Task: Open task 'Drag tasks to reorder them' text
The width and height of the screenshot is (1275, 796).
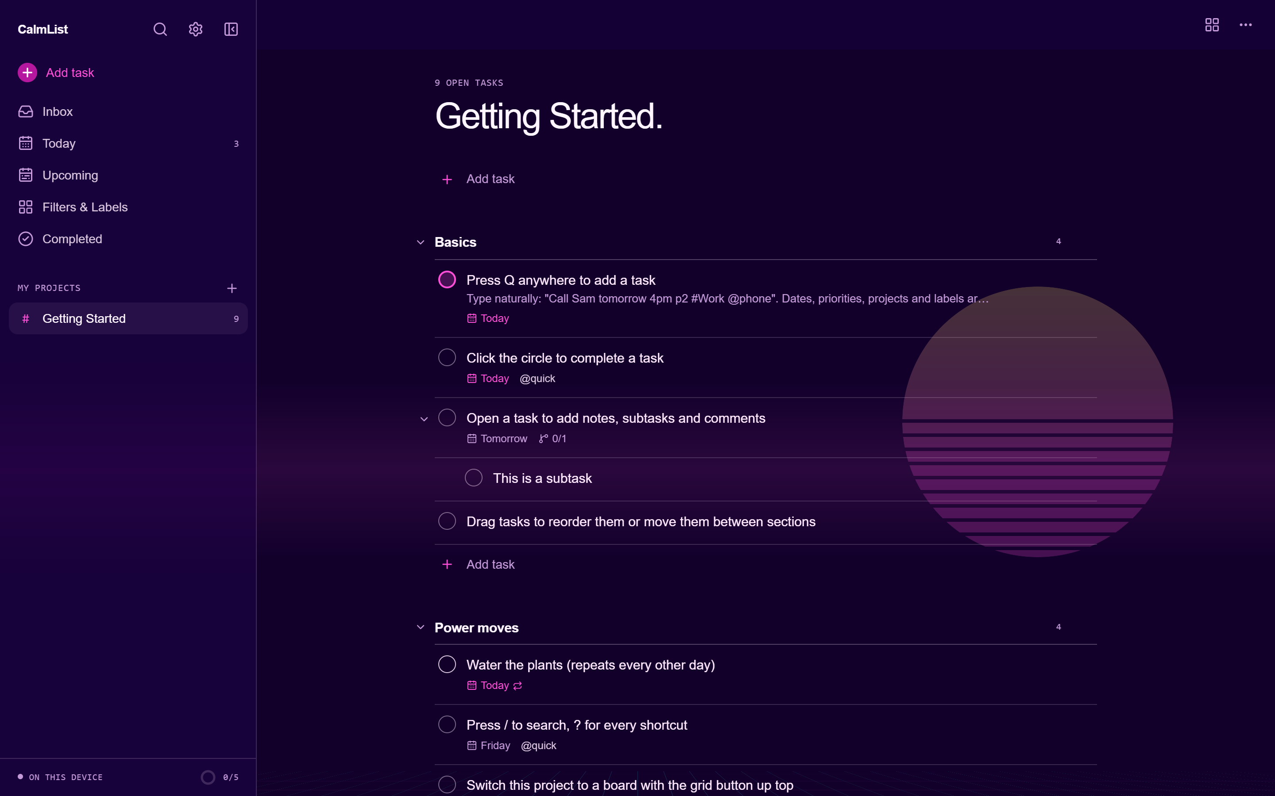Action: [641, 522]
